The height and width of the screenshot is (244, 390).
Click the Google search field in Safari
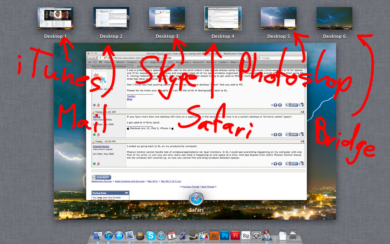(281, 58)
